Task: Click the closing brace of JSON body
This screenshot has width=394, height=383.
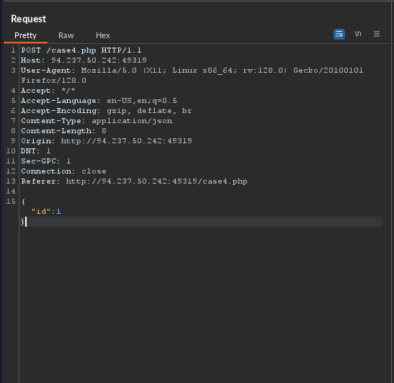Action: (22, 222)
